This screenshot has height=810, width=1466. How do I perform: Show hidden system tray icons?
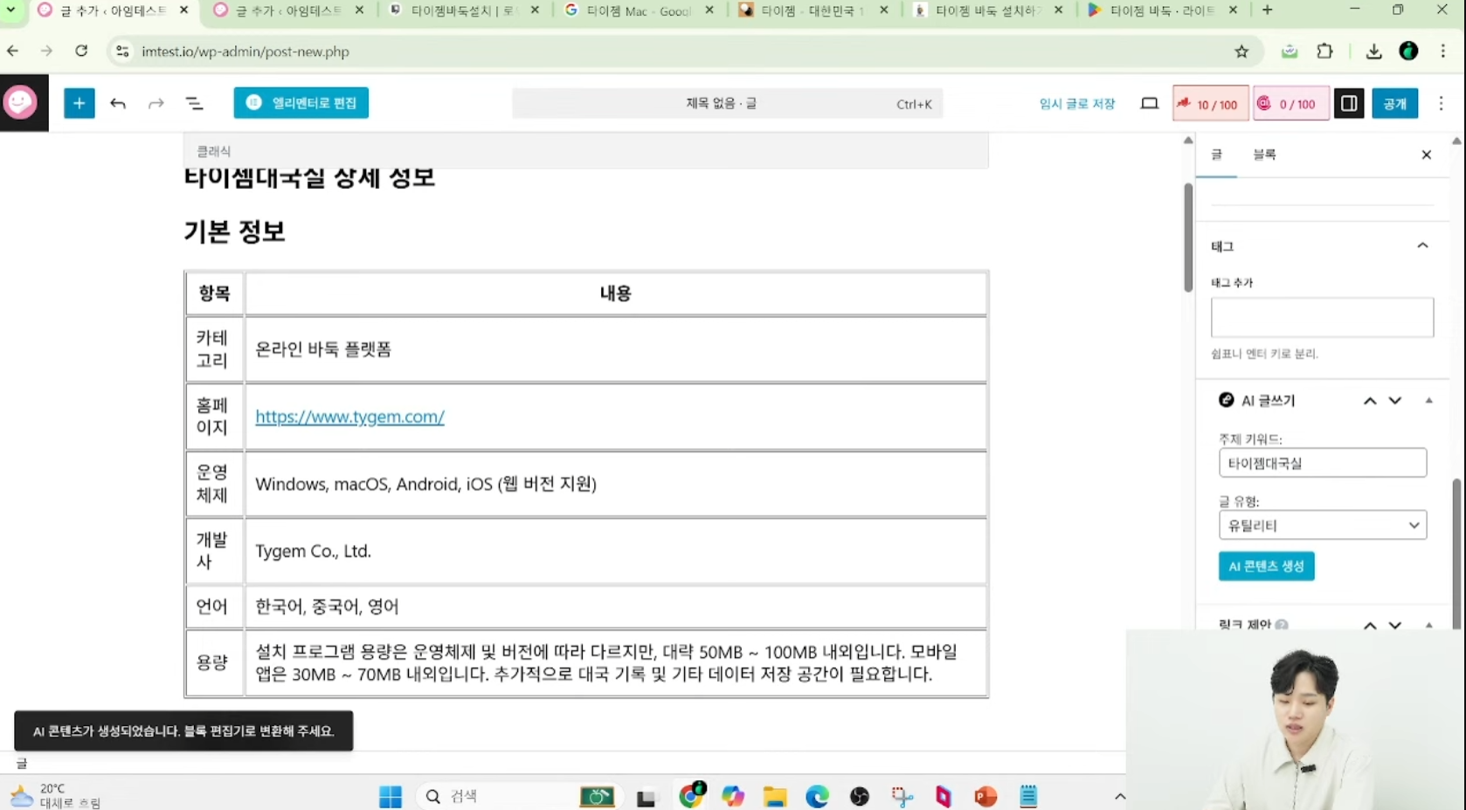(1120, 796)
